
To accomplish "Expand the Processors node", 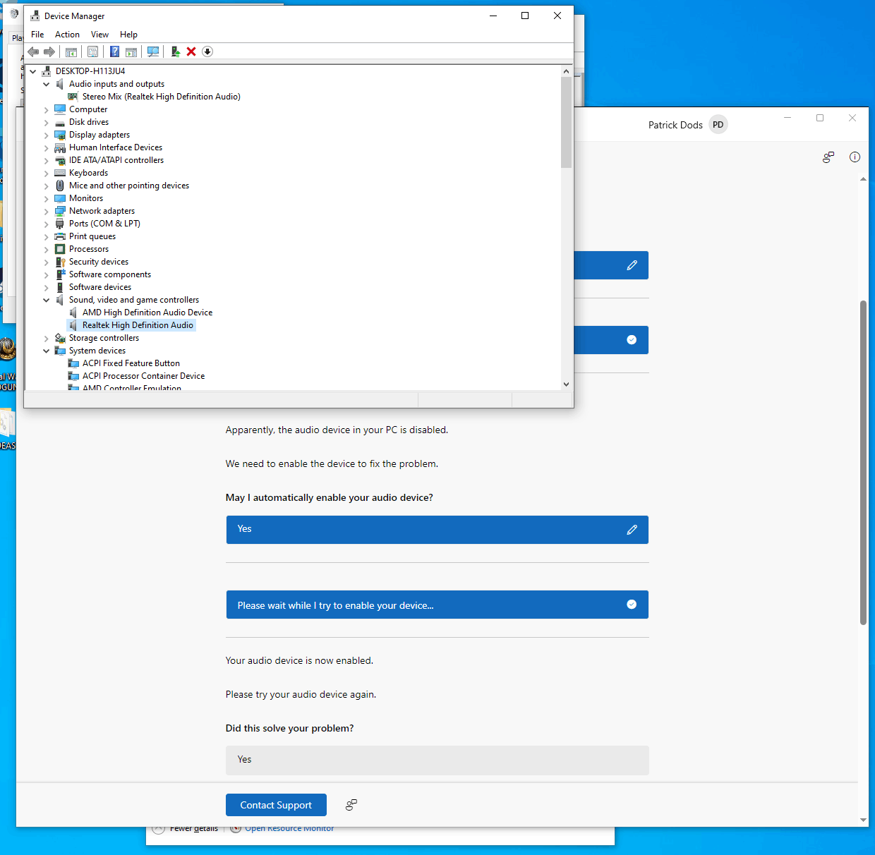I will coord(47,249).
